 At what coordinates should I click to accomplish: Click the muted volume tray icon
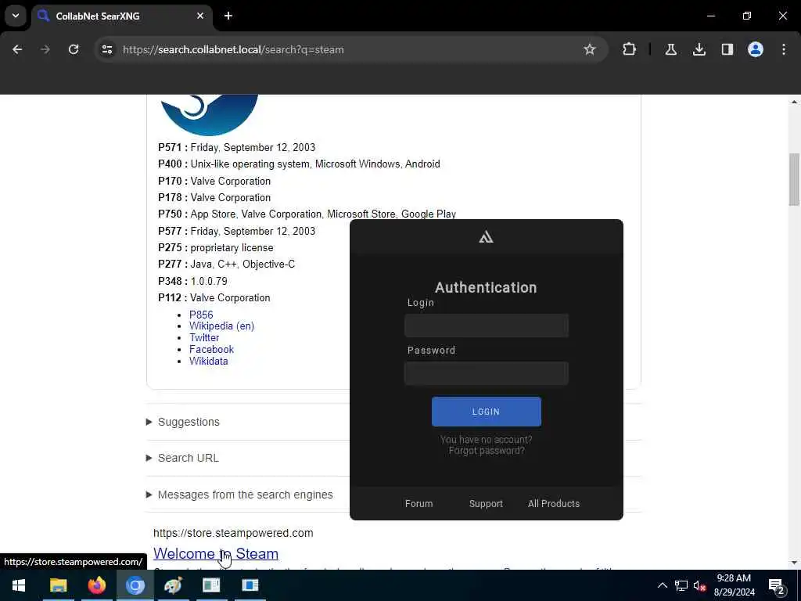point(699,585)
